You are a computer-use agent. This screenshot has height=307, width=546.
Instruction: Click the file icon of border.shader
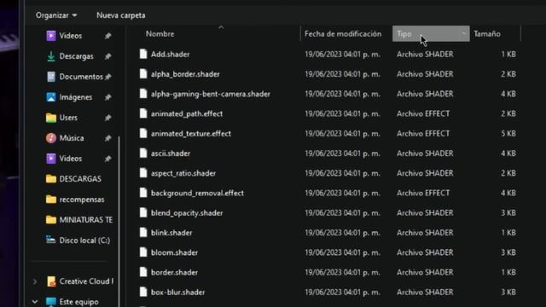(x=143, y=272)
